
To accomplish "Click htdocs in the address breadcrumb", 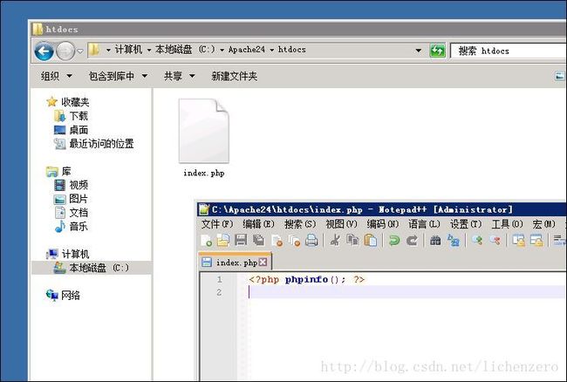I will click(292, 50).
